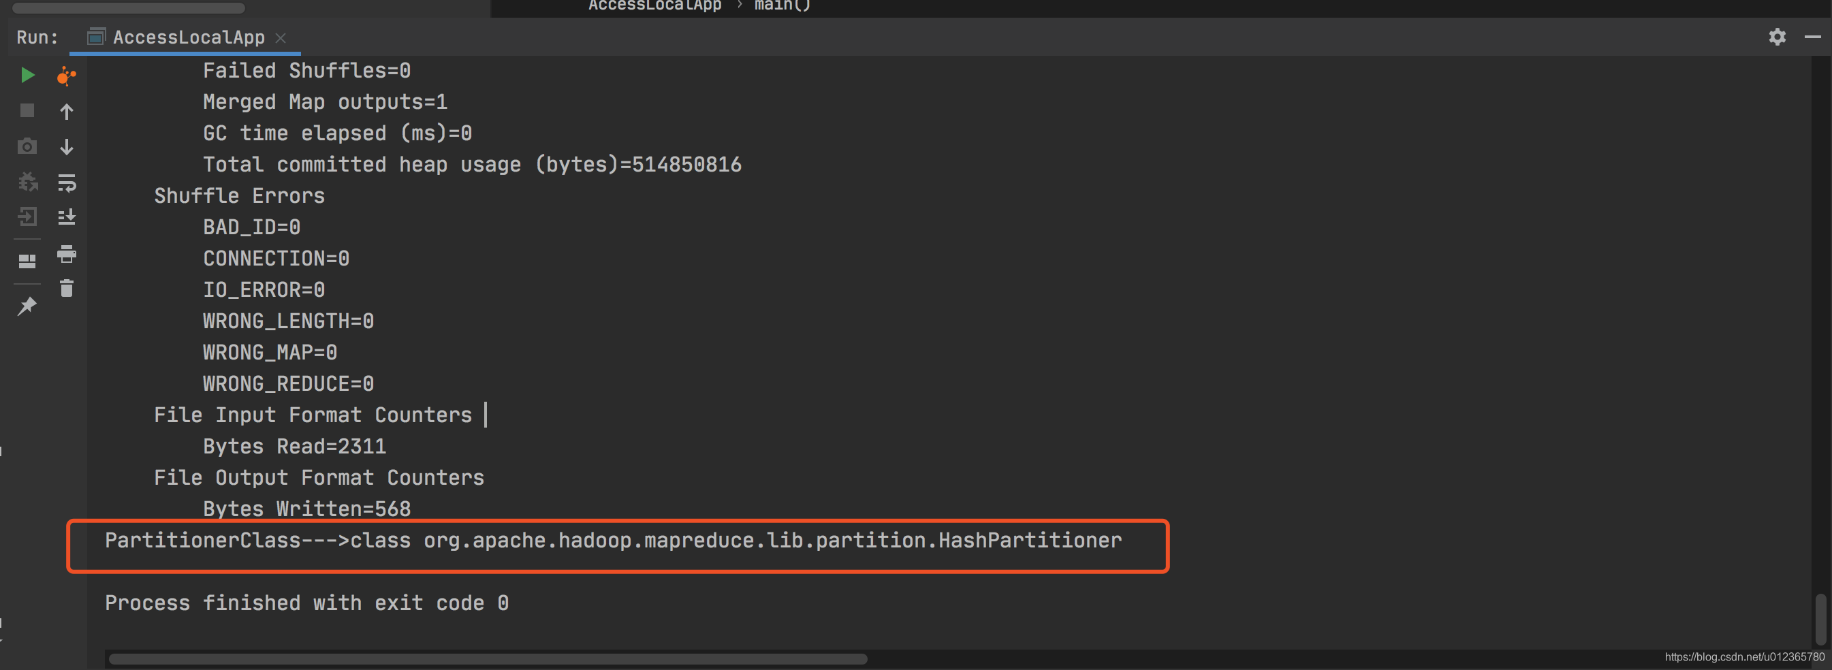Open Run panel settings gear
1832x670 pixels.
click(1777, 36)
